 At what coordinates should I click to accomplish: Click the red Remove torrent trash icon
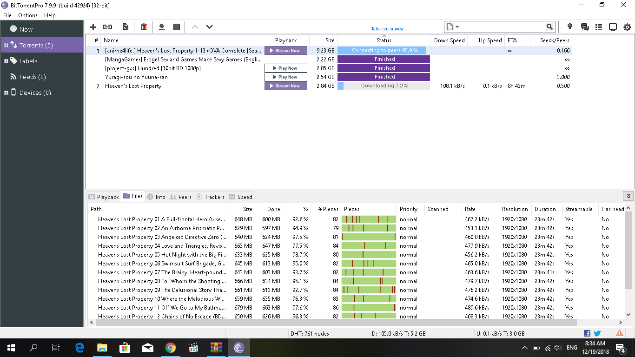pyautogui.click(x=144, y=27)
